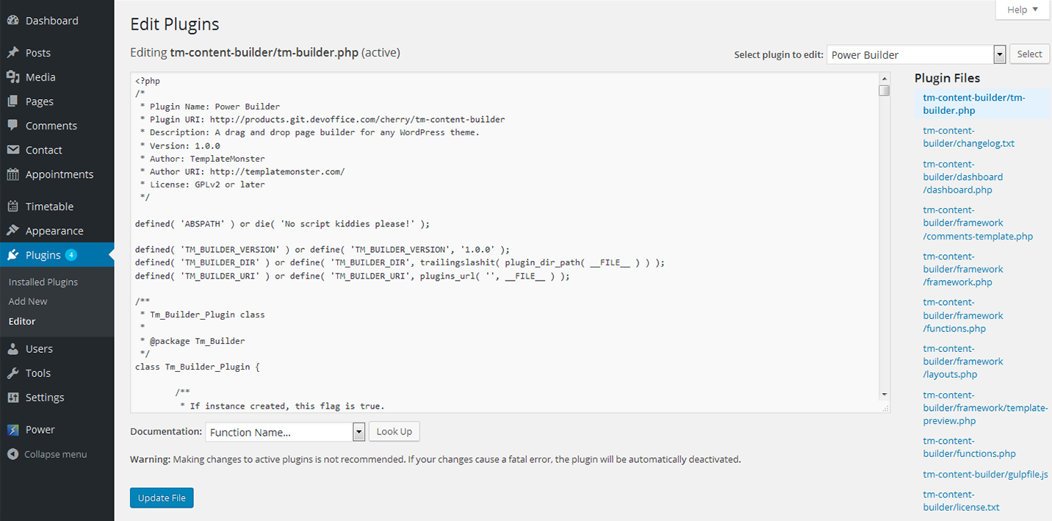
Task: Click the Media library icon
Action: (x=12, y=77)
